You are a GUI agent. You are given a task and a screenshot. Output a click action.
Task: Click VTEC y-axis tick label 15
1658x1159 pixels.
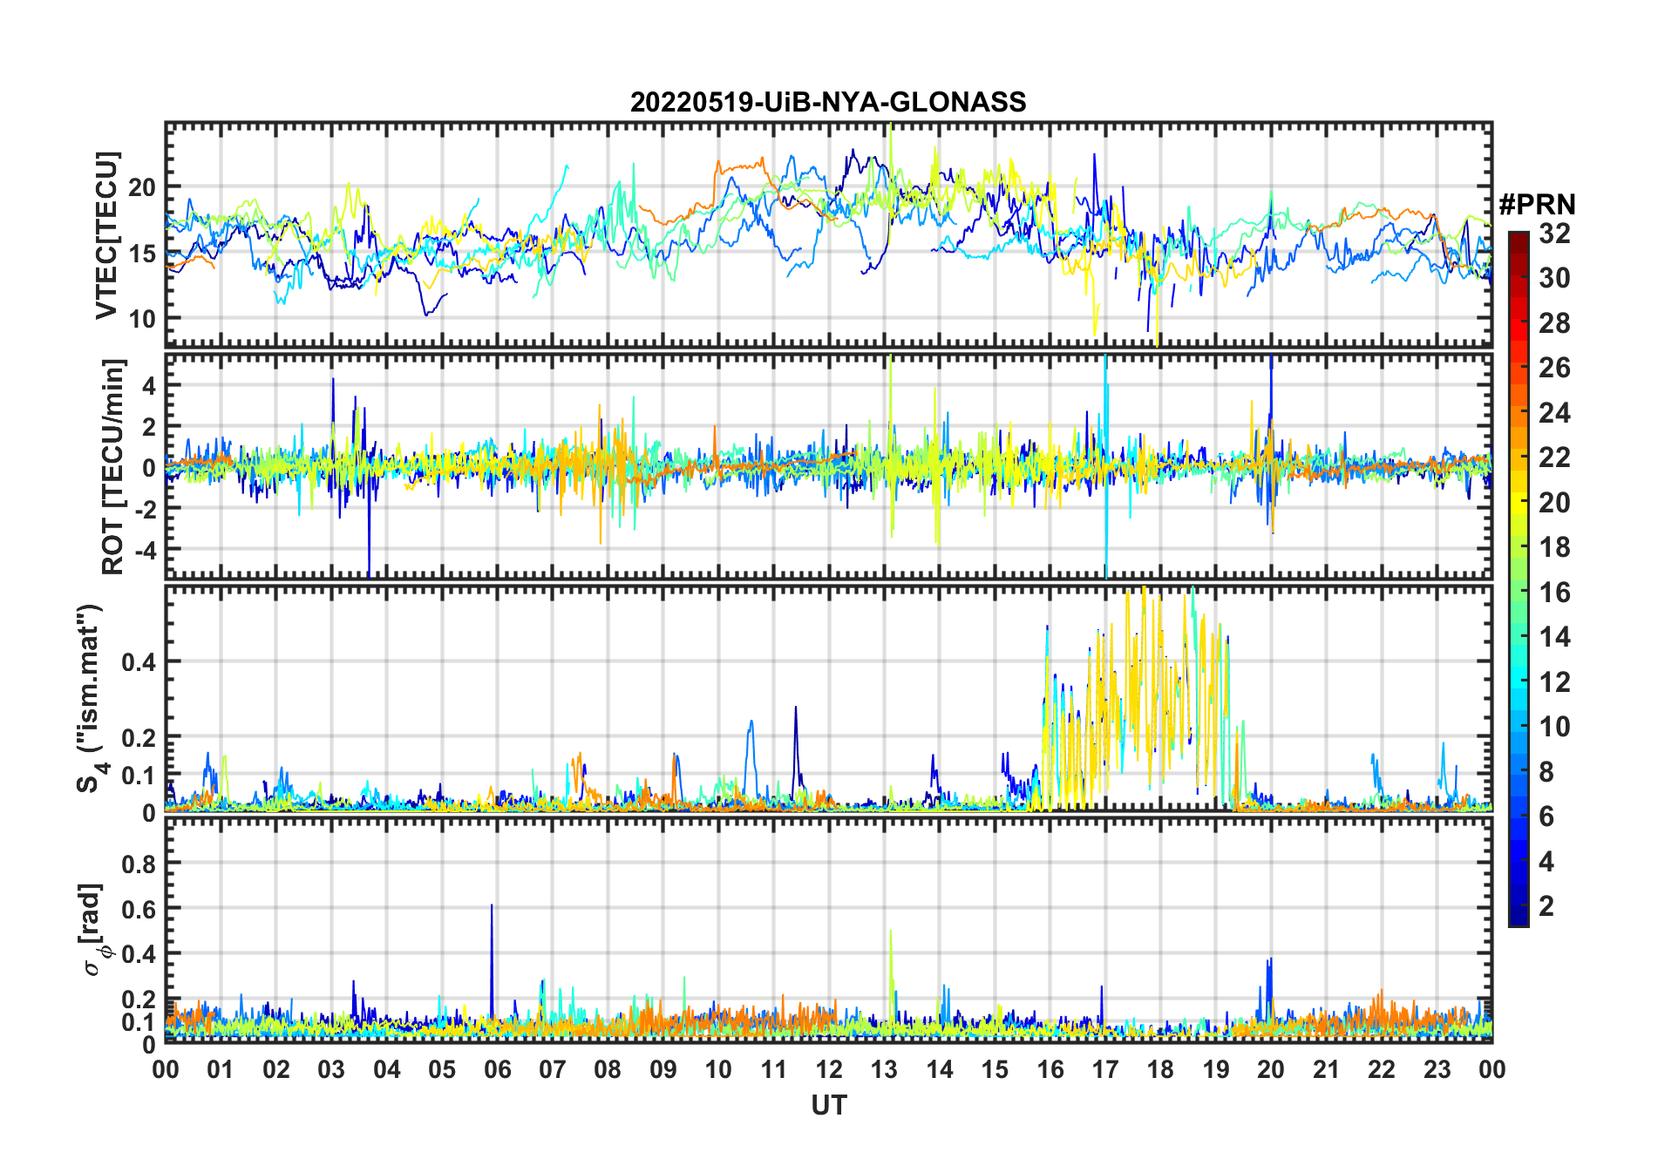point(143,254)
